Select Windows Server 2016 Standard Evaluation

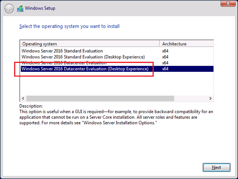62,51
